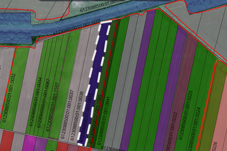
Task: Click parcel label 6123088500:01:001:0087
Action: [44, 103]
